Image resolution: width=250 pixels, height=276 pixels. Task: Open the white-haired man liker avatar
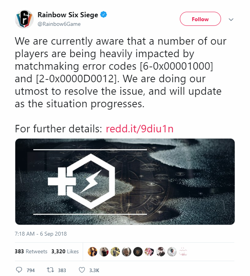tap(127, 252)
